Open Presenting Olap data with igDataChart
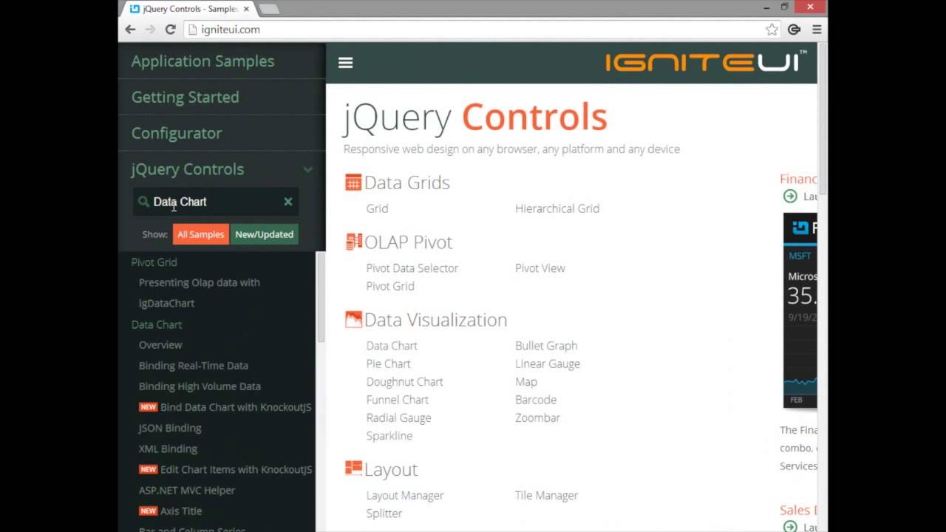Image resolution: width=946 pixels, height=532 pixels. coord(200,293)
